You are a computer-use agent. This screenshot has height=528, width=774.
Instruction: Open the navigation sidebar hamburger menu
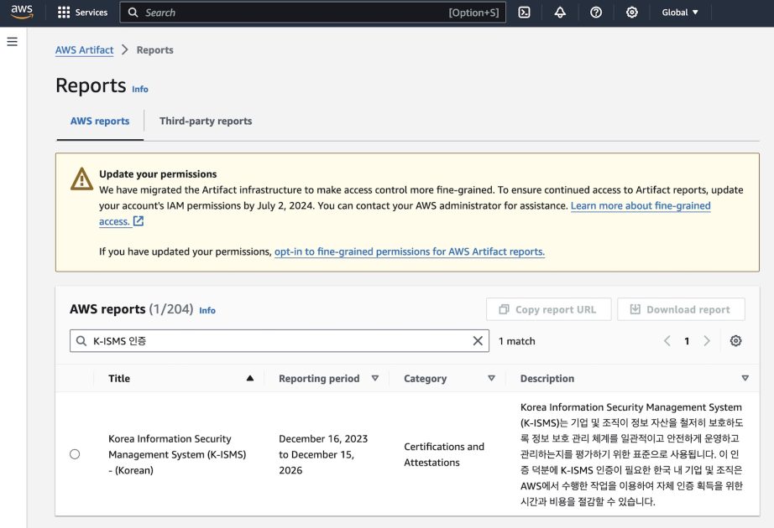pyautogui.click(x=12, y=40)
